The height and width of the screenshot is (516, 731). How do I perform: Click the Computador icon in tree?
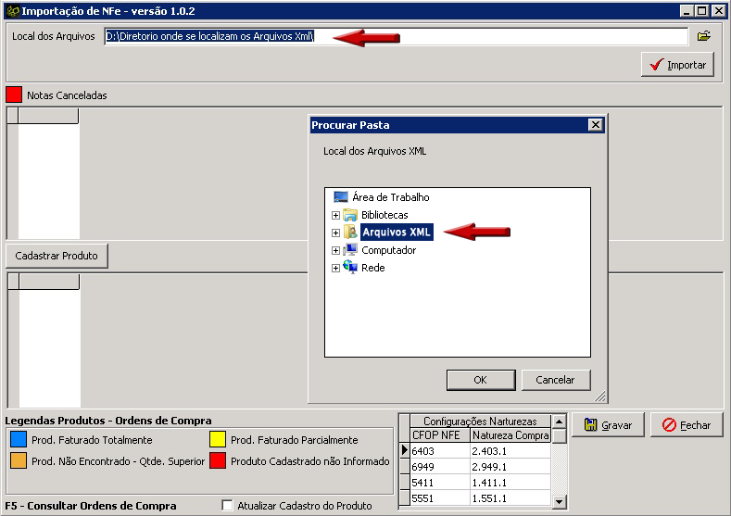coord(350,250)
